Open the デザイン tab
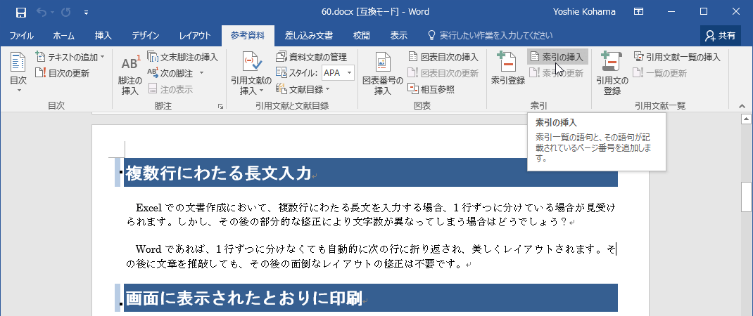This screenshot has width=753, height=316. tap(146, 36)
